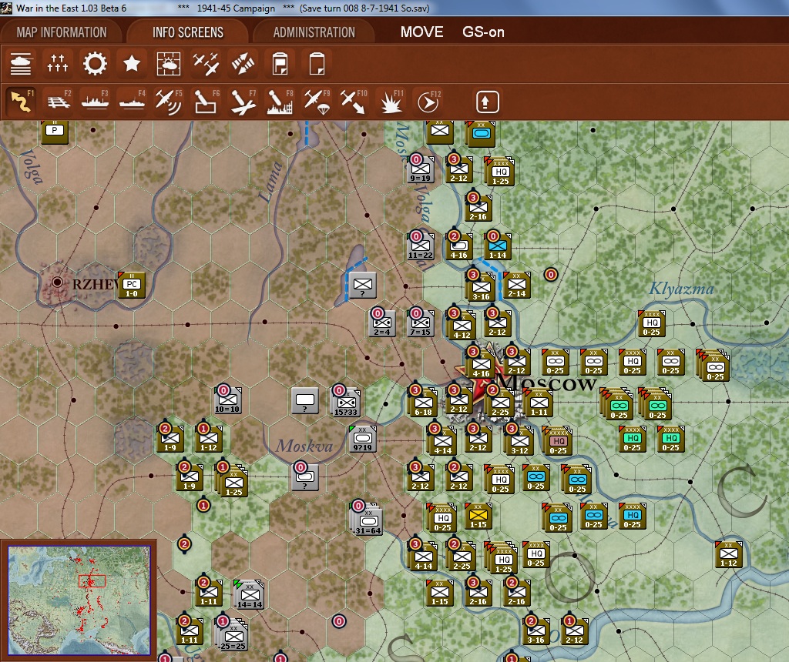
Task: Open the production gear icon
Action: pyautogui.click(x=95, y=64)
